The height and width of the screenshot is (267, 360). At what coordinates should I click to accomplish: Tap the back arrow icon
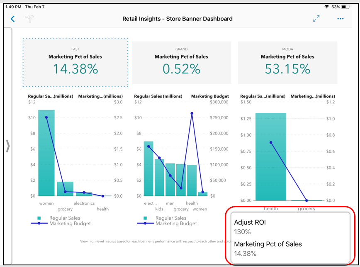(12, 19)
